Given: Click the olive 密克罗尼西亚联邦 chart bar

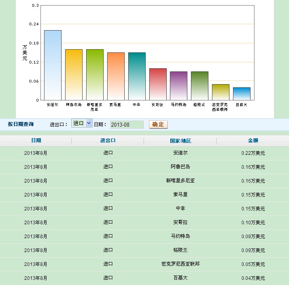Looking at the screenshot, I should 220,92.
